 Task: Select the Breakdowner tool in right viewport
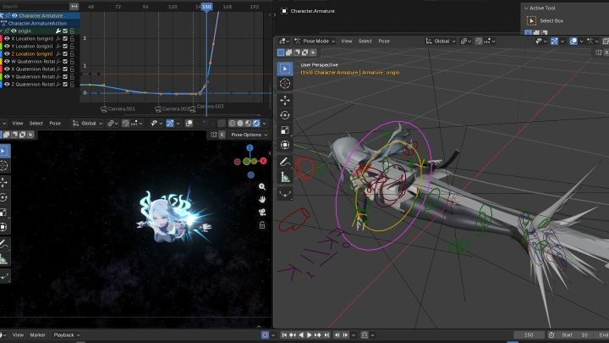click(x=285, y=193)
